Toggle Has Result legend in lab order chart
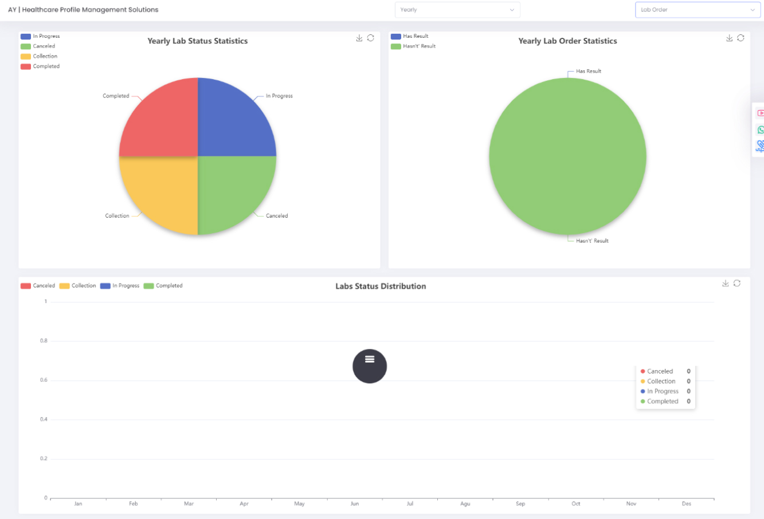The image size is (764, 519). (x=409, y=36)
